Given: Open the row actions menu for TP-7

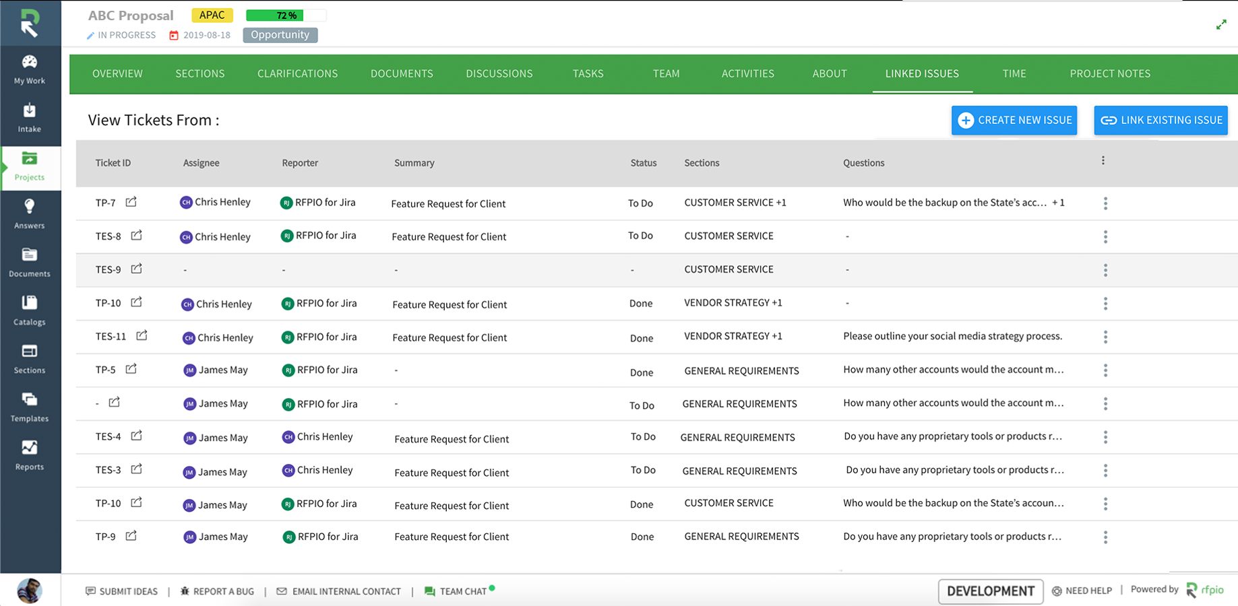Looking at the screenshot, I should point(1105,203).
